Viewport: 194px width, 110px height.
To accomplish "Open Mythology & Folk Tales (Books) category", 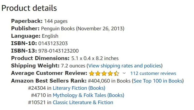I will pos(88,95).
